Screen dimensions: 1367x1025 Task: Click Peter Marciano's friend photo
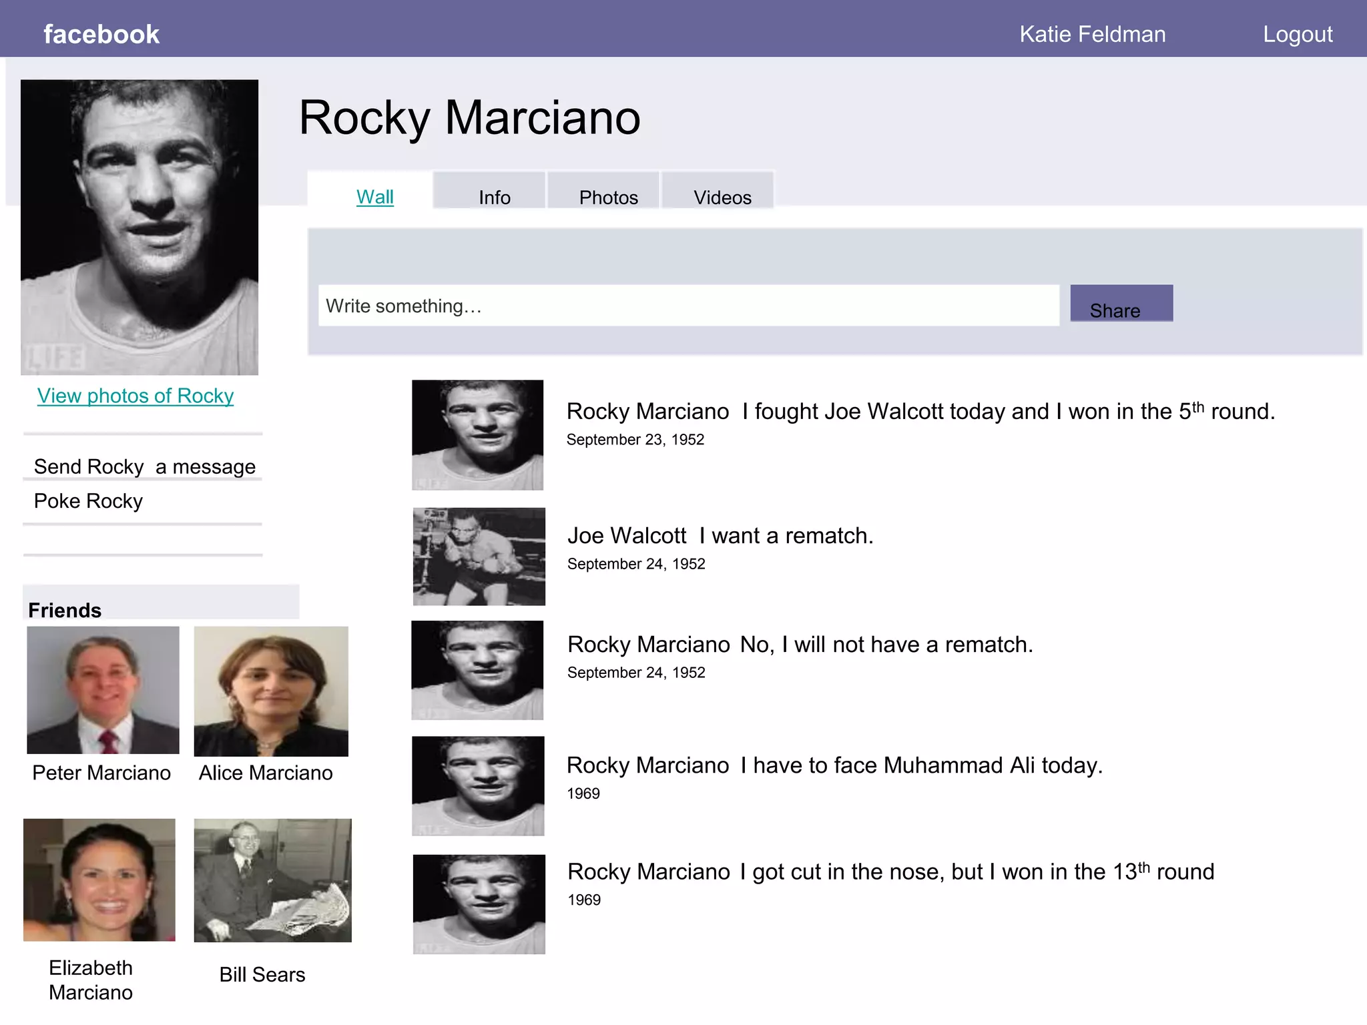103,689
